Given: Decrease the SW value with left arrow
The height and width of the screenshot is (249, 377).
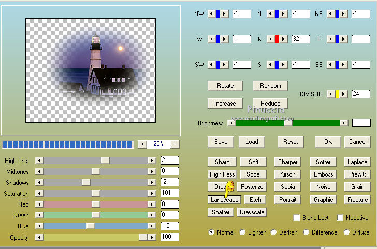Looking at the screenshot, I should 212,64.
